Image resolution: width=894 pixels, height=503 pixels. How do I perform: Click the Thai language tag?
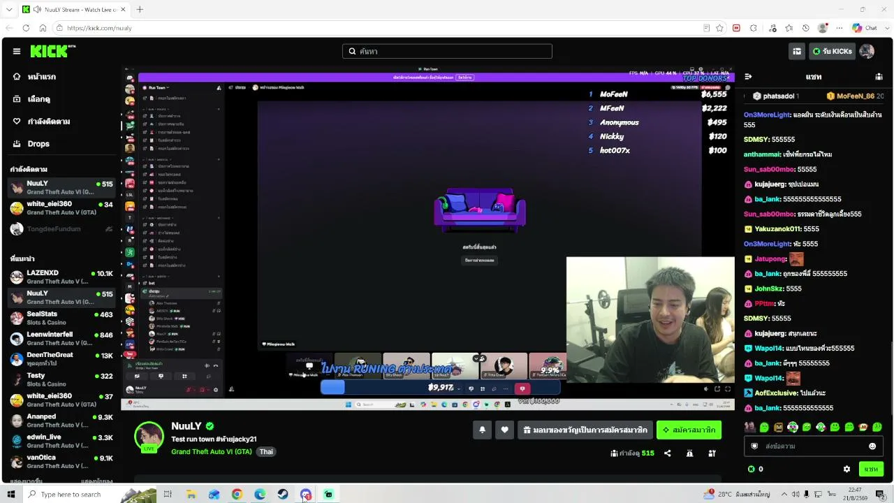[266, 452]
